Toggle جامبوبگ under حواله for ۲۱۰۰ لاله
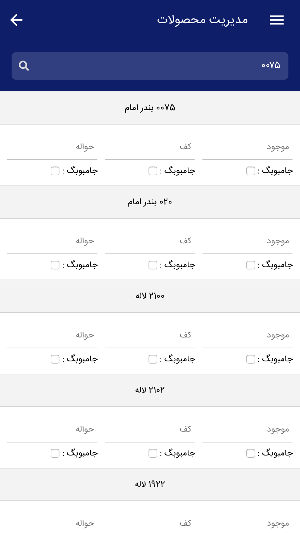This screenshot has height=533, width=300. [x=55, y=359]
